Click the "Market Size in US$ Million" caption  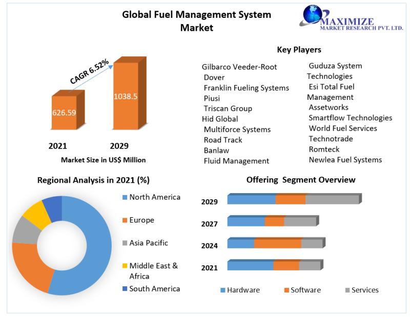coord(104,160)
